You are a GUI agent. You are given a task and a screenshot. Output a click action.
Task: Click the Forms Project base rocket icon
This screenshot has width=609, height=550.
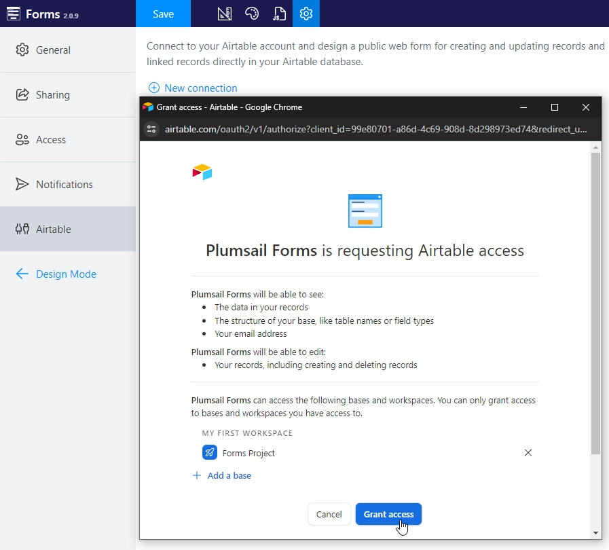pyautogui.click(x=210, y=452)
